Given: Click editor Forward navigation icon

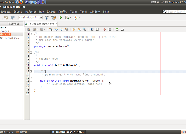Looking at the screenshot, I should tap(42, 29).
